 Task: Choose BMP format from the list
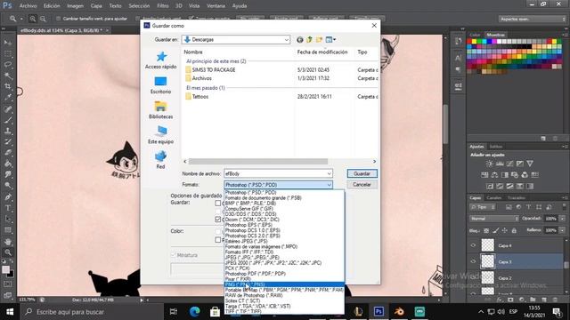coord(284,204)
